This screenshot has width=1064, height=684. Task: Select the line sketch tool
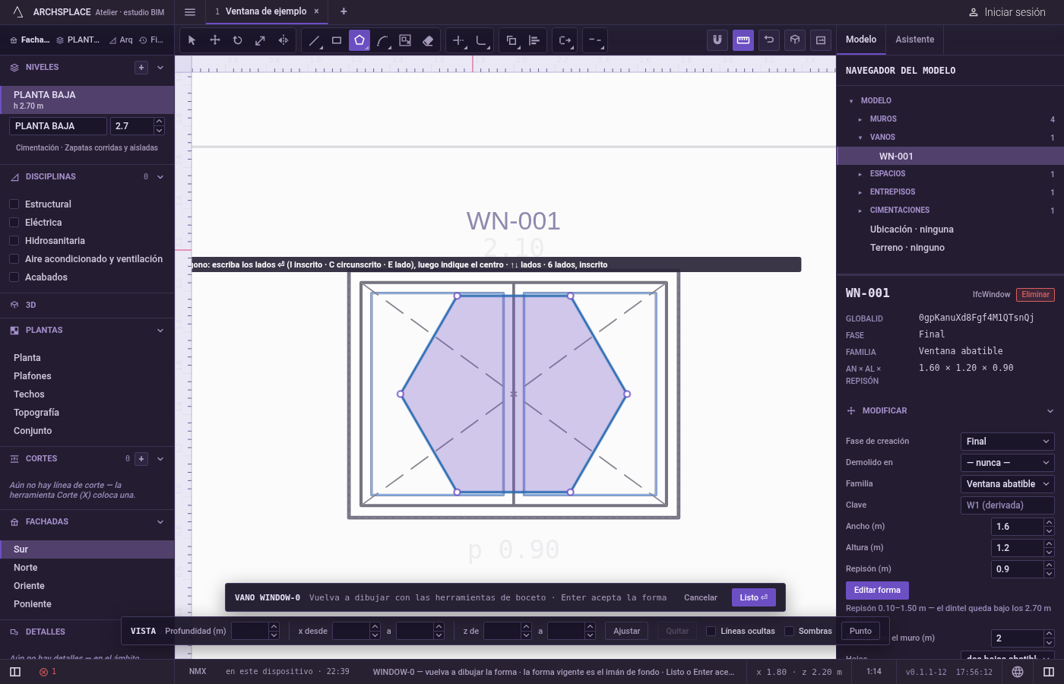[314, 40]
